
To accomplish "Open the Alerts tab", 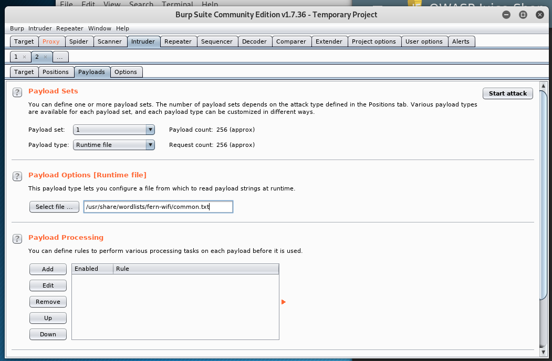I will (x=461, y=41).
